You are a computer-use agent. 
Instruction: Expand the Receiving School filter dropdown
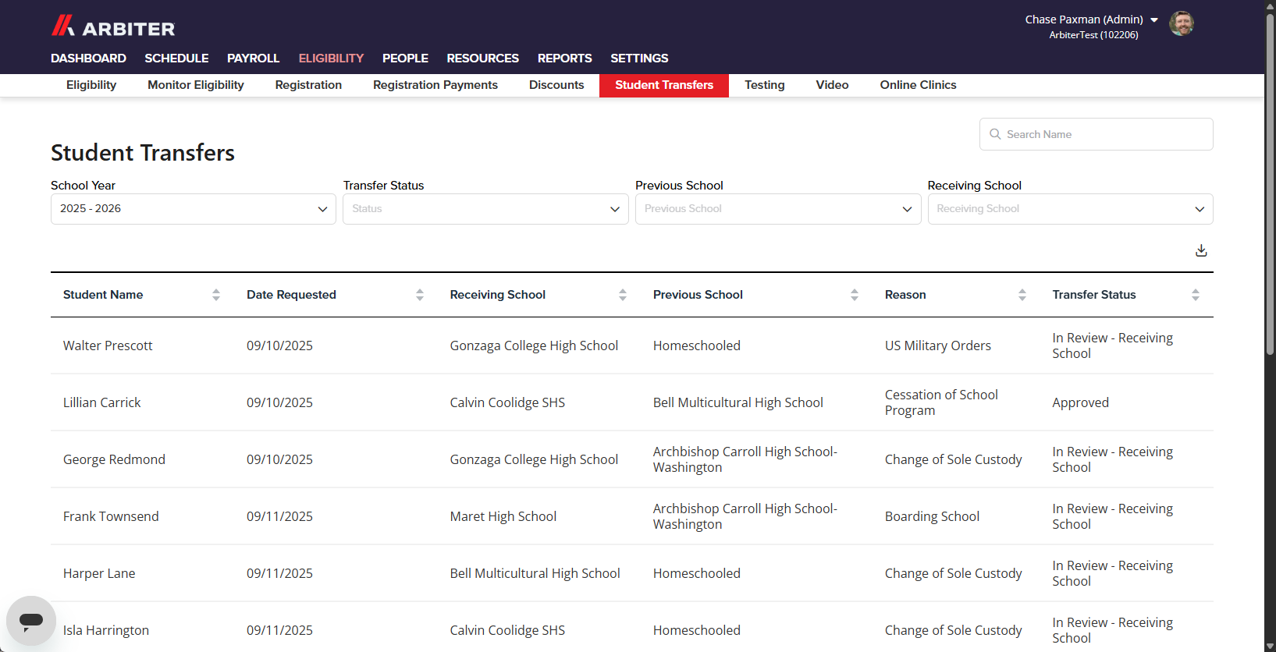click(1070, 209)
